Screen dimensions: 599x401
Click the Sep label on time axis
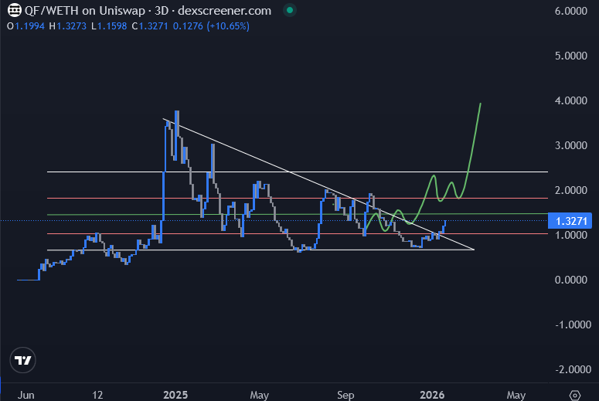(345, 395)
